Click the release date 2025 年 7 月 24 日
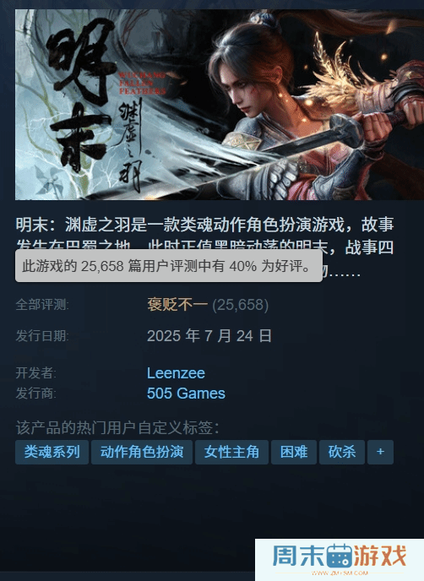 (209, 336)
